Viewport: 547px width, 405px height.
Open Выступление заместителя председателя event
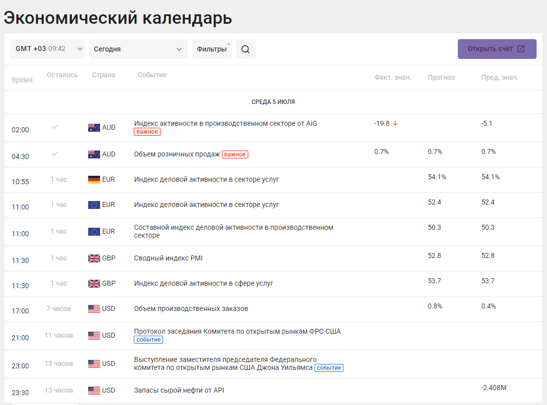[225, 363]
